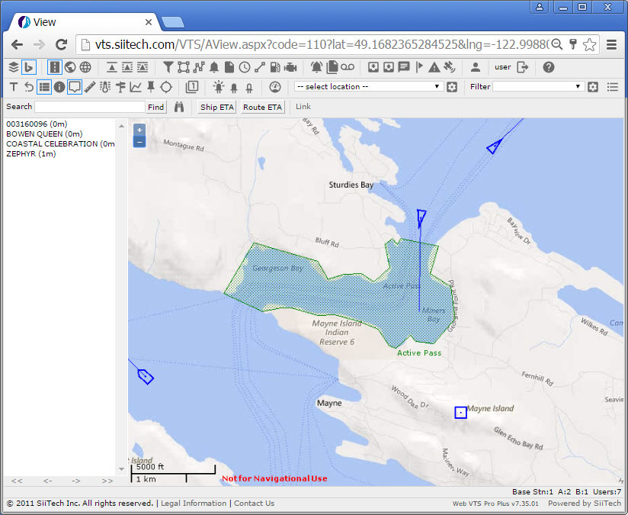The width and height of the screenshot is (628, 515).
Task: Select the ruler measure tool
Action: click(x=90, y=87)
